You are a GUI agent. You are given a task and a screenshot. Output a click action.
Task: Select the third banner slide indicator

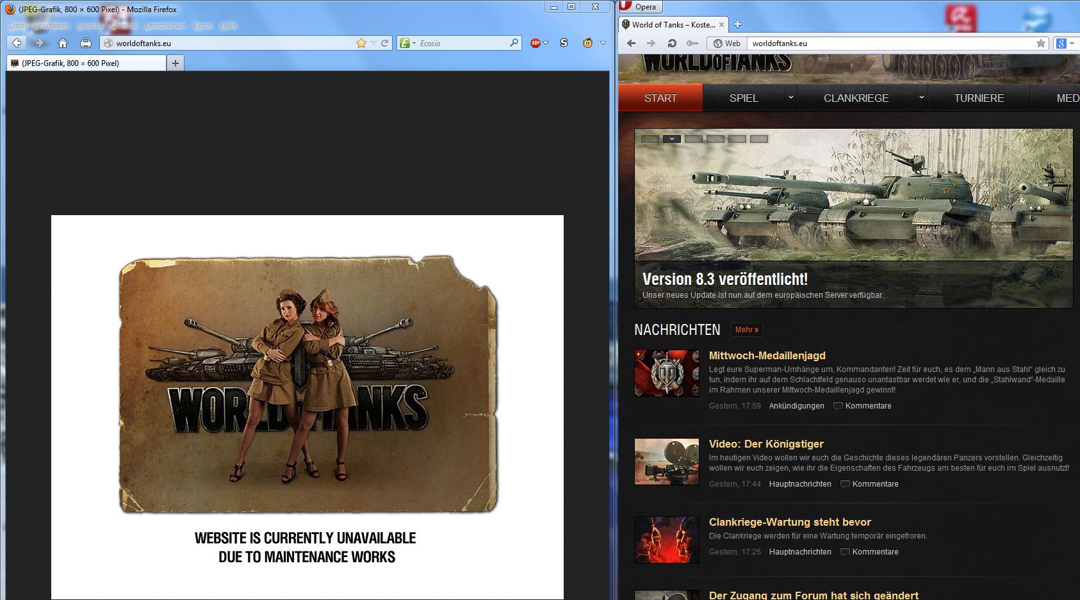694,138
